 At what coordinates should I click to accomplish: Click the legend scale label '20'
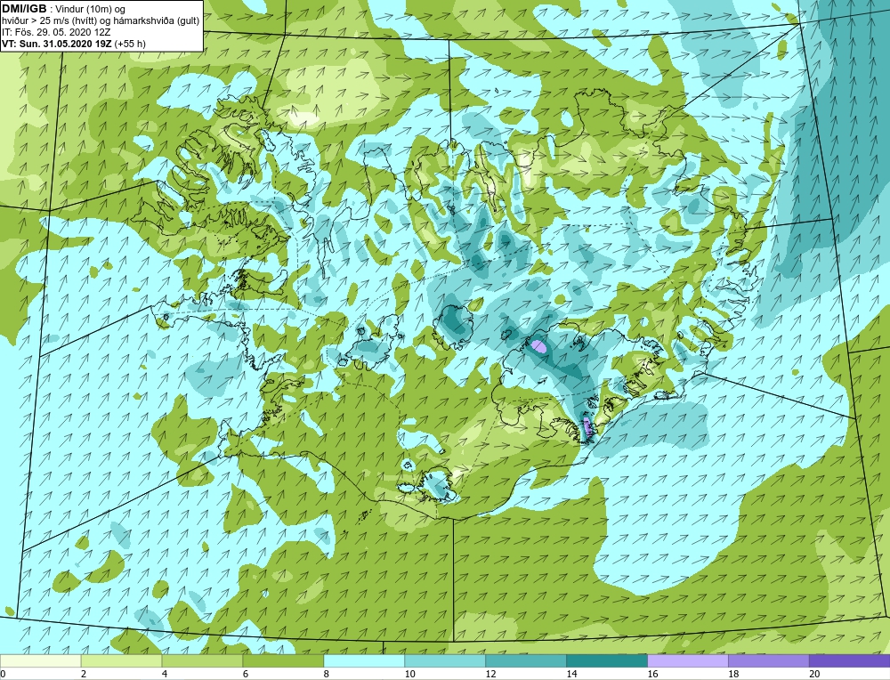814,675
